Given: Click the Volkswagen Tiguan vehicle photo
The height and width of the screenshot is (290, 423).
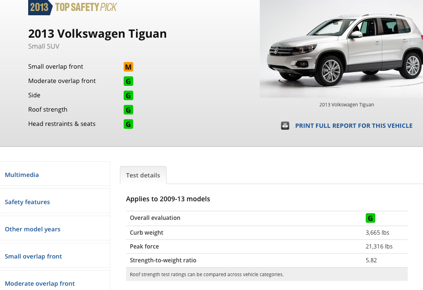Looking at the screenshot, I should (341, 49).
